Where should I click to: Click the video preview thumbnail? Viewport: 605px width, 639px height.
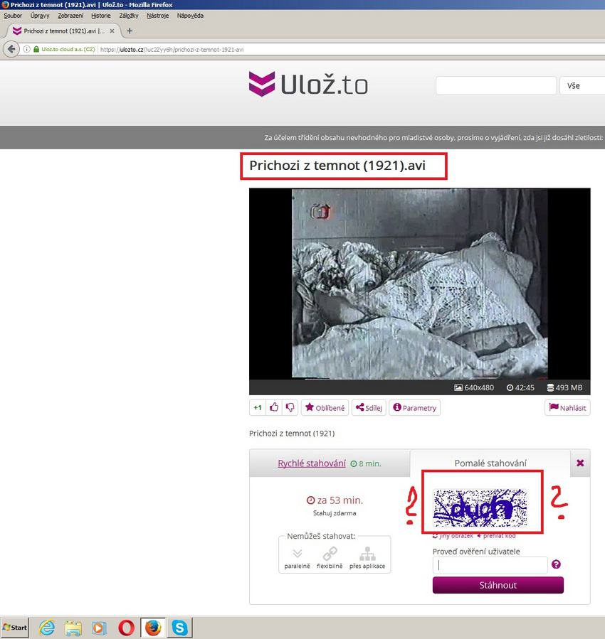tap(420, 284)
